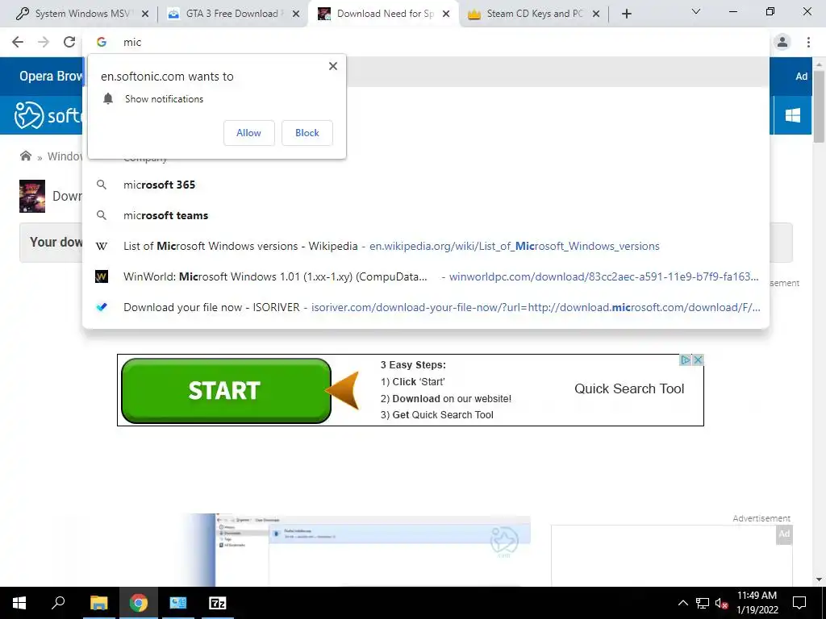This screenshot has height=619, width=826.
Task: Open the taskbar app next to Chrome
Action: point(178,603)
